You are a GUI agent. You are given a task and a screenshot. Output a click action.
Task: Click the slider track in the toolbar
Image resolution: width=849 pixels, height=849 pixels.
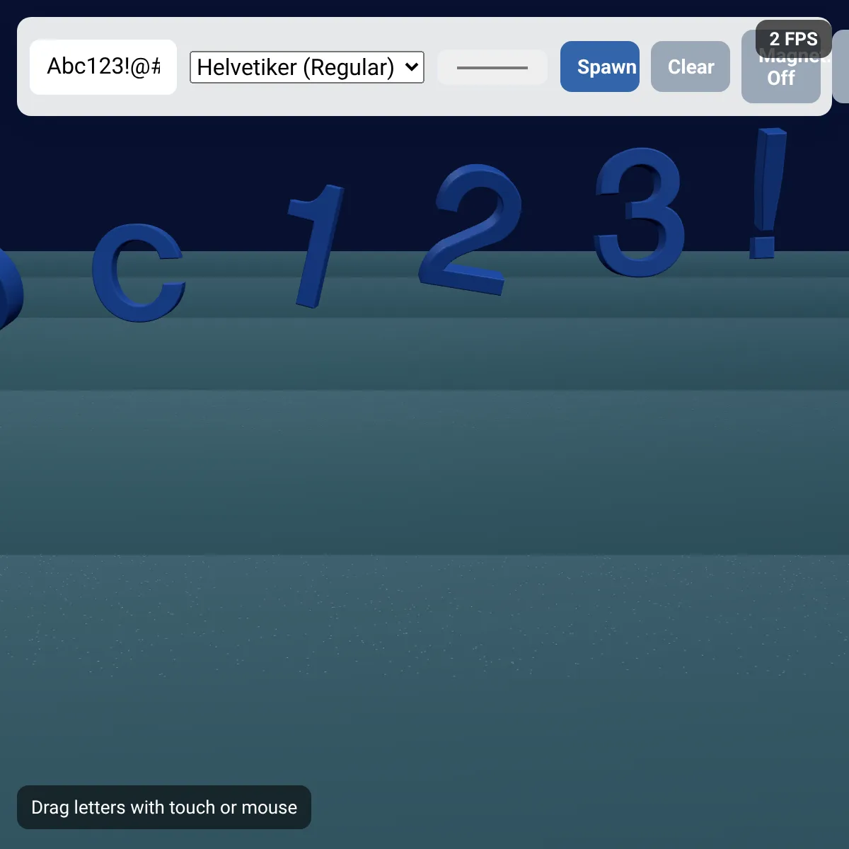492,67
